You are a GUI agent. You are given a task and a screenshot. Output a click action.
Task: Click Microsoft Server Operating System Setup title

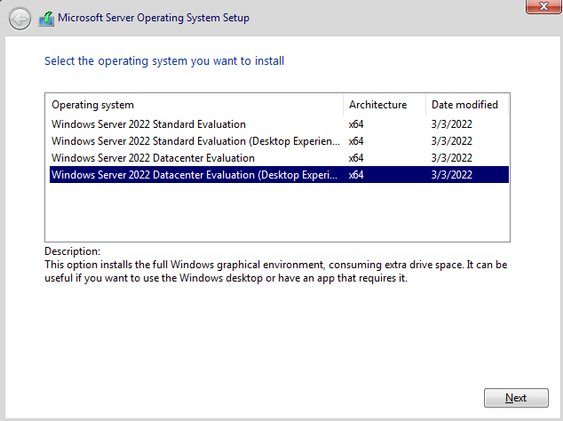[154, 18]
